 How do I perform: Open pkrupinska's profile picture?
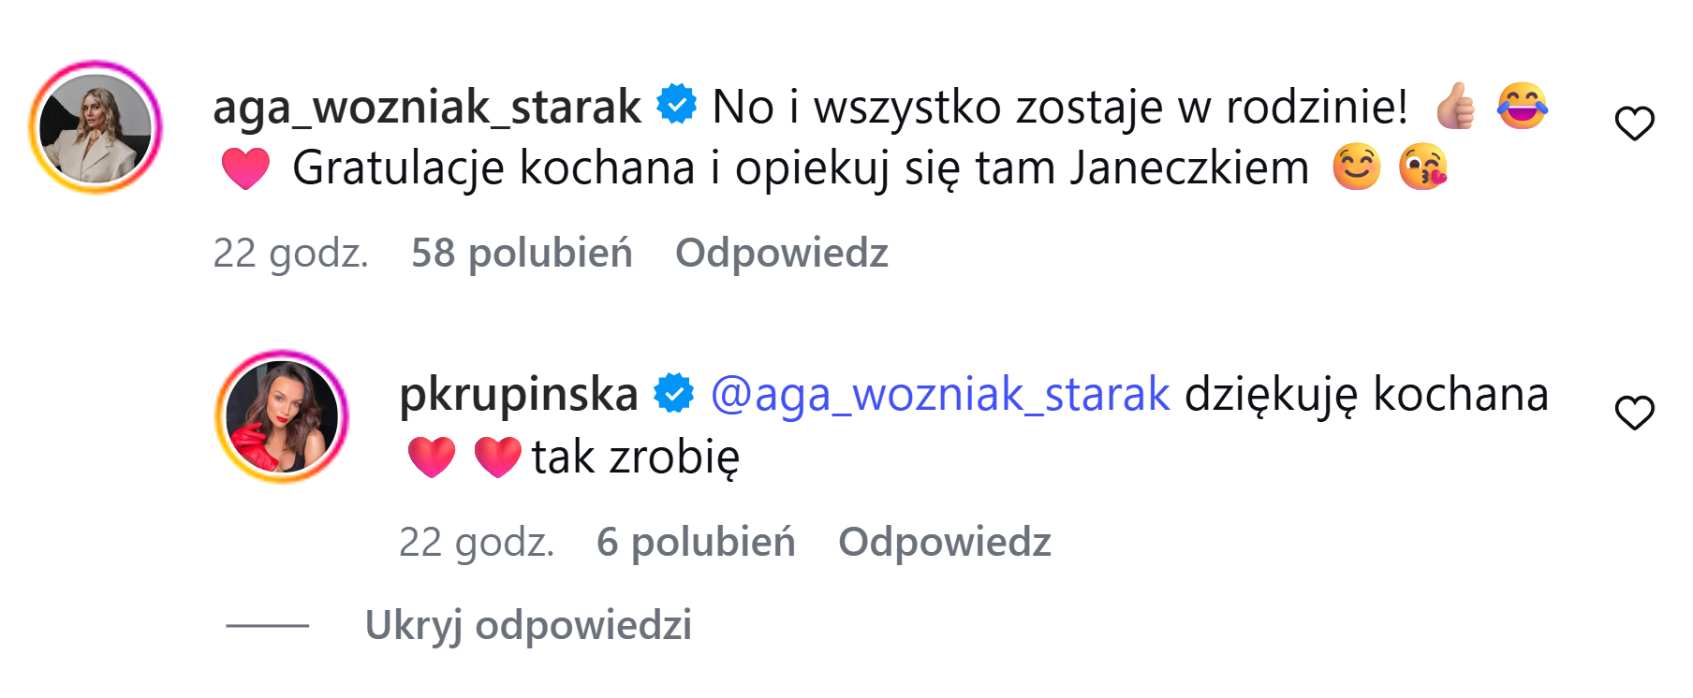[x=282, y=416]
